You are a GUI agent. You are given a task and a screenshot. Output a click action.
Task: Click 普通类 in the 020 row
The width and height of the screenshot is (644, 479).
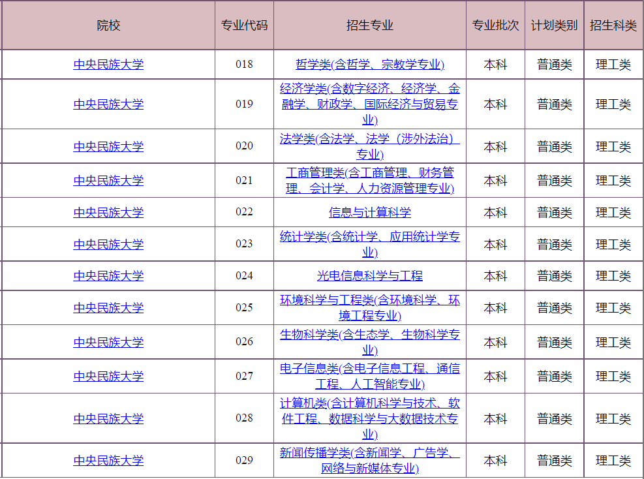pos(555,147)
